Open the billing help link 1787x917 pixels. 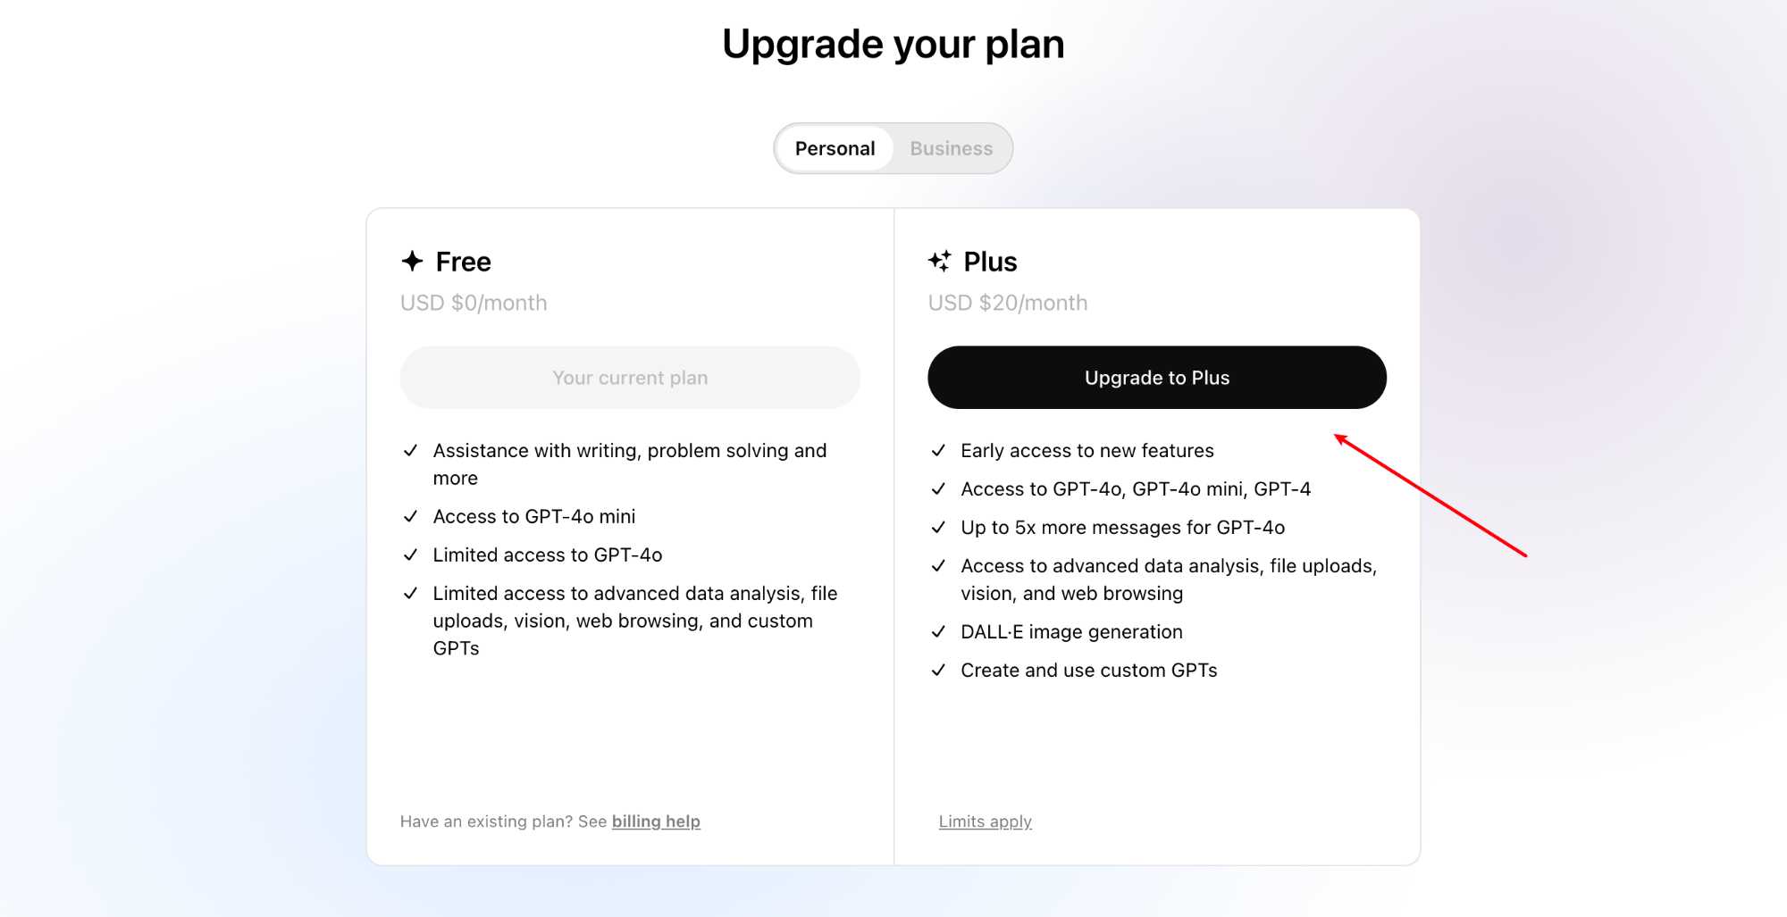(x=656, y=821)
